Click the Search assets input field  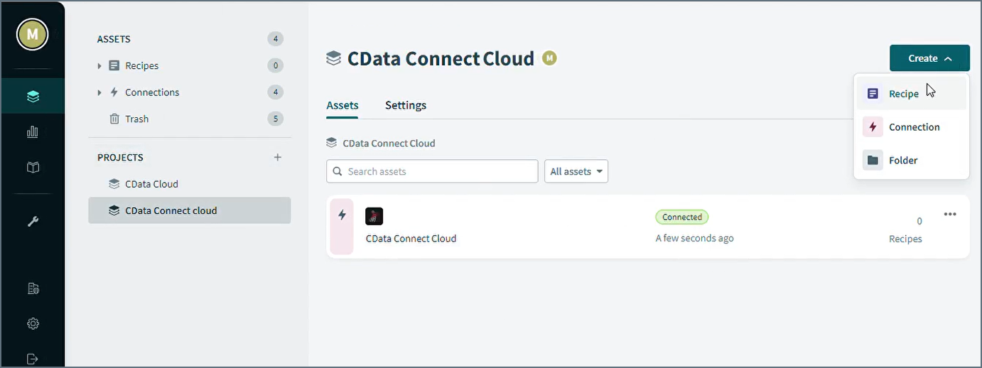(x=432, y=171)
